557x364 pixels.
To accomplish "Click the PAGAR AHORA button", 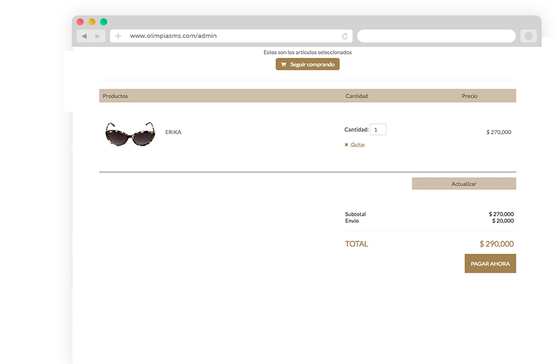I will tap(490, 264).
